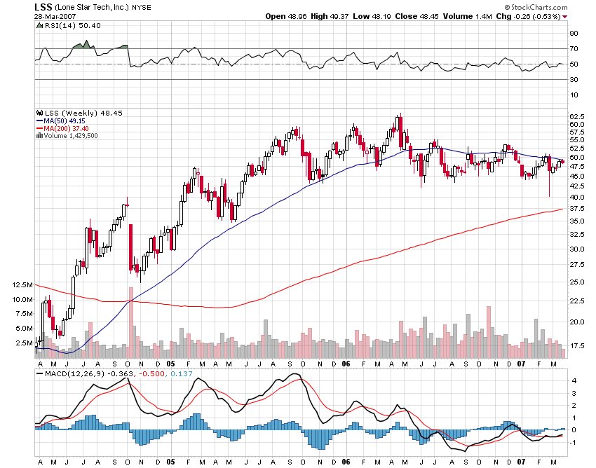The image size is (596, 468).
Task: Click the MACD(12,26,9) -0.363 label
Action: [x=89, y=374]
